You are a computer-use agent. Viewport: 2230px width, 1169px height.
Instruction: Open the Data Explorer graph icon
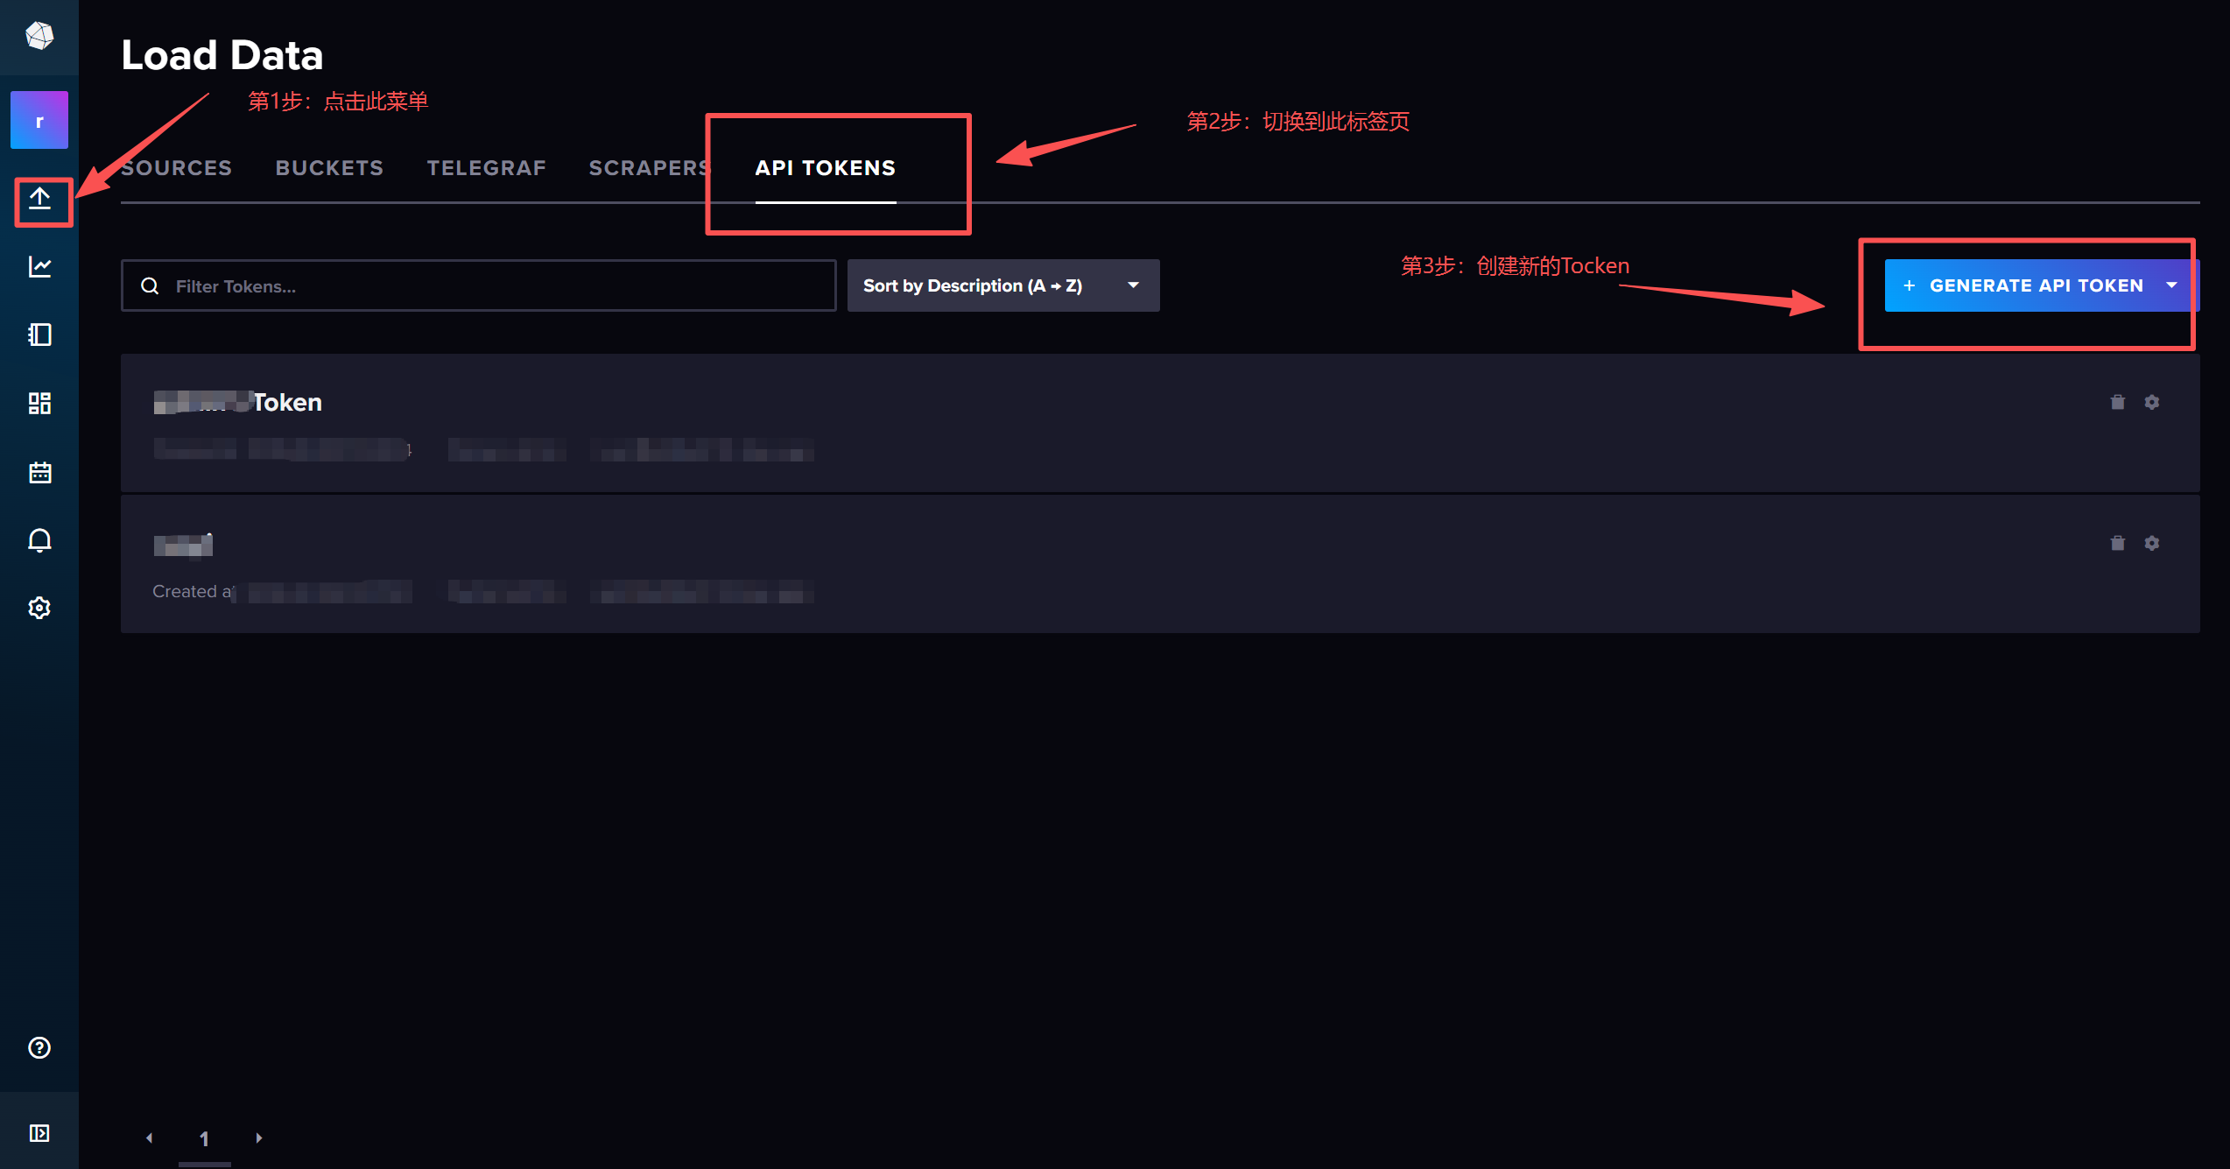(x=40, y=266)
